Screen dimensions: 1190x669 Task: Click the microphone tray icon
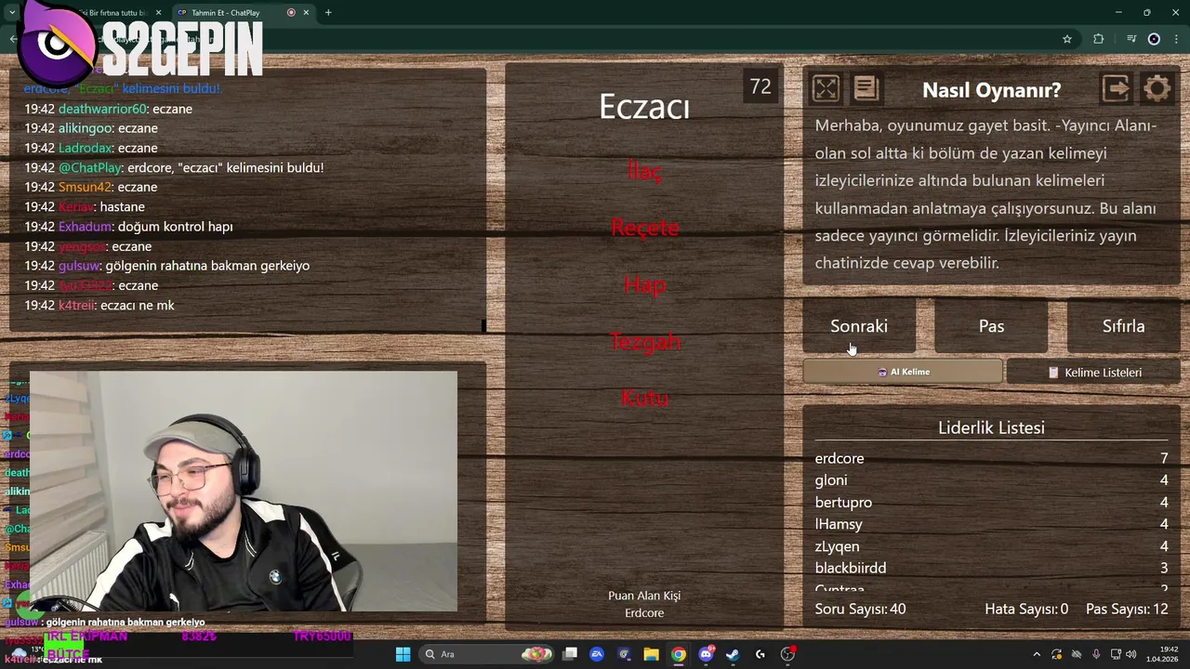pos(1097,654)
